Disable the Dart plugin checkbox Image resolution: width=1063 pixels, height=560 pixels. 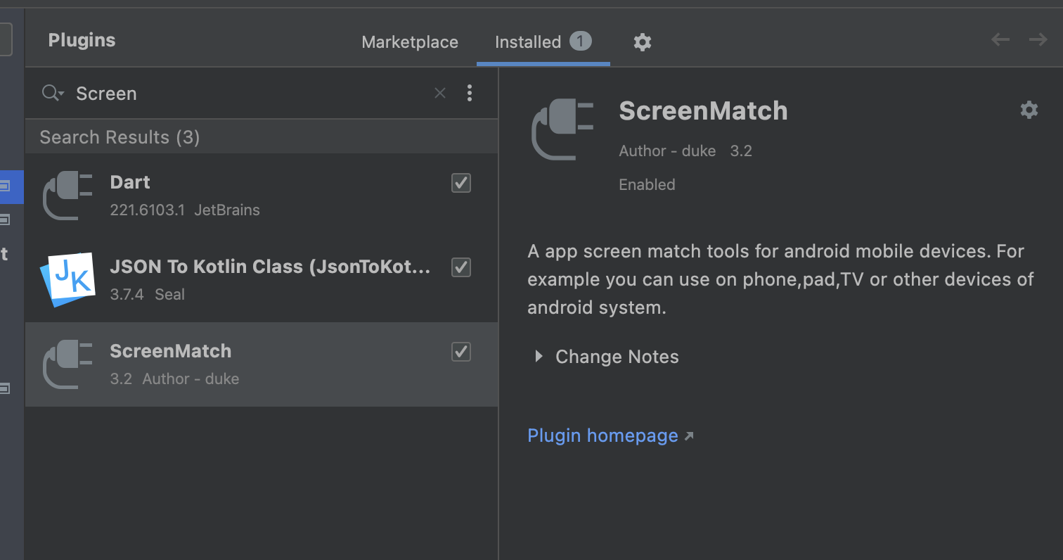click(x=461, y=183)
